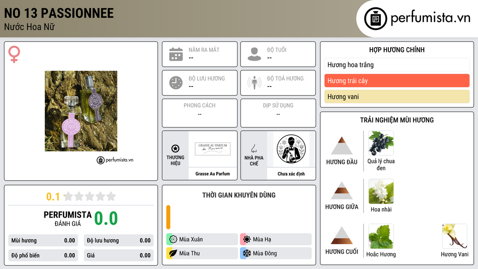Open the Grasse Au Parfum brand link

tap(213, 174)
